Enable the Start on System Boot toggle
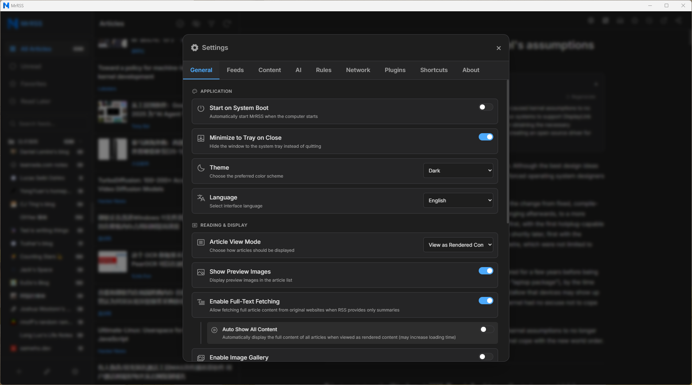This screenshot has width=692, height=385. click(486, 107)
